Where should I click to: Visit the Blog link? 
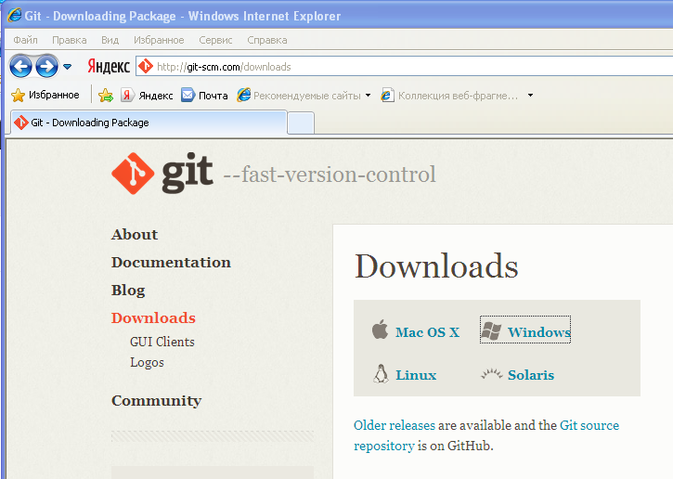128,291
